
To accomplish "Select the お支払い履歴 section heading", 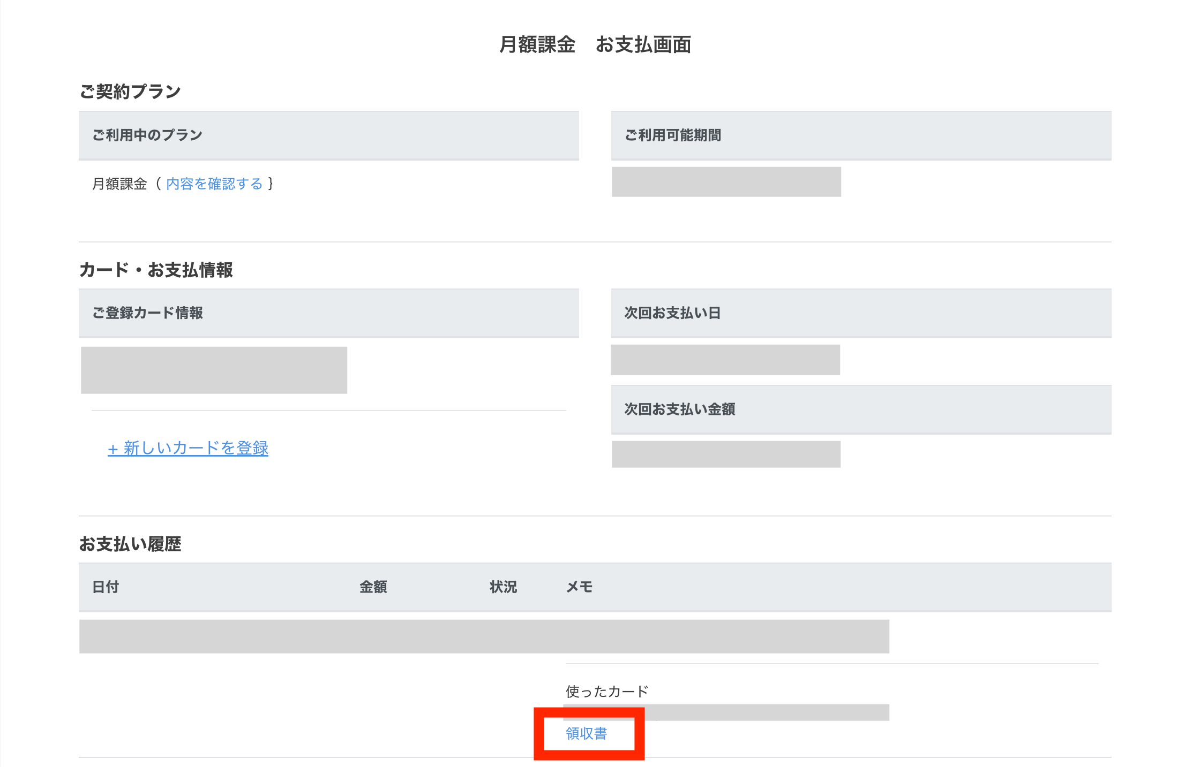I will click(x=130, y=544).
